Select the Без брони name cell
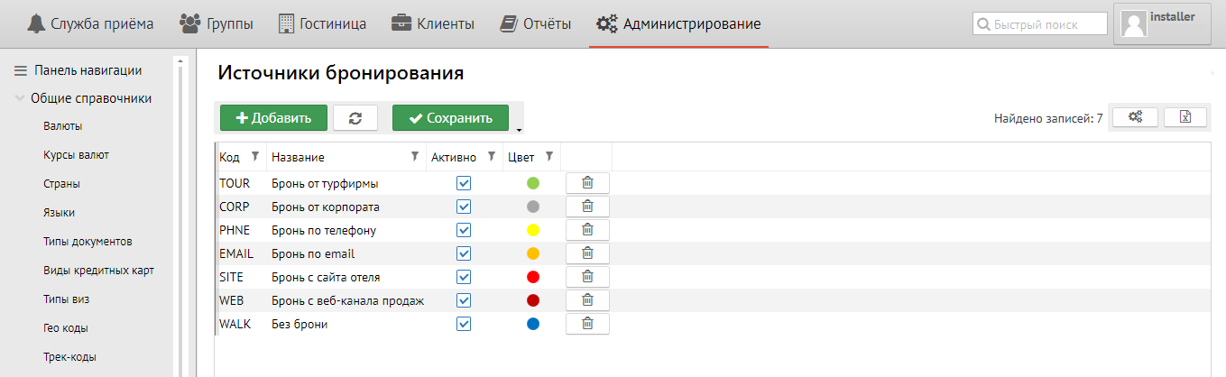The width and height of the screenshot is (1226, 377). click(346, 324)
